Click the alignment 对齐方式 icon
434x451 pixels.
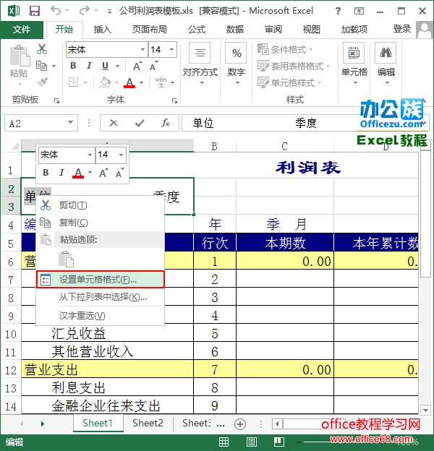[x=200, y=53]
